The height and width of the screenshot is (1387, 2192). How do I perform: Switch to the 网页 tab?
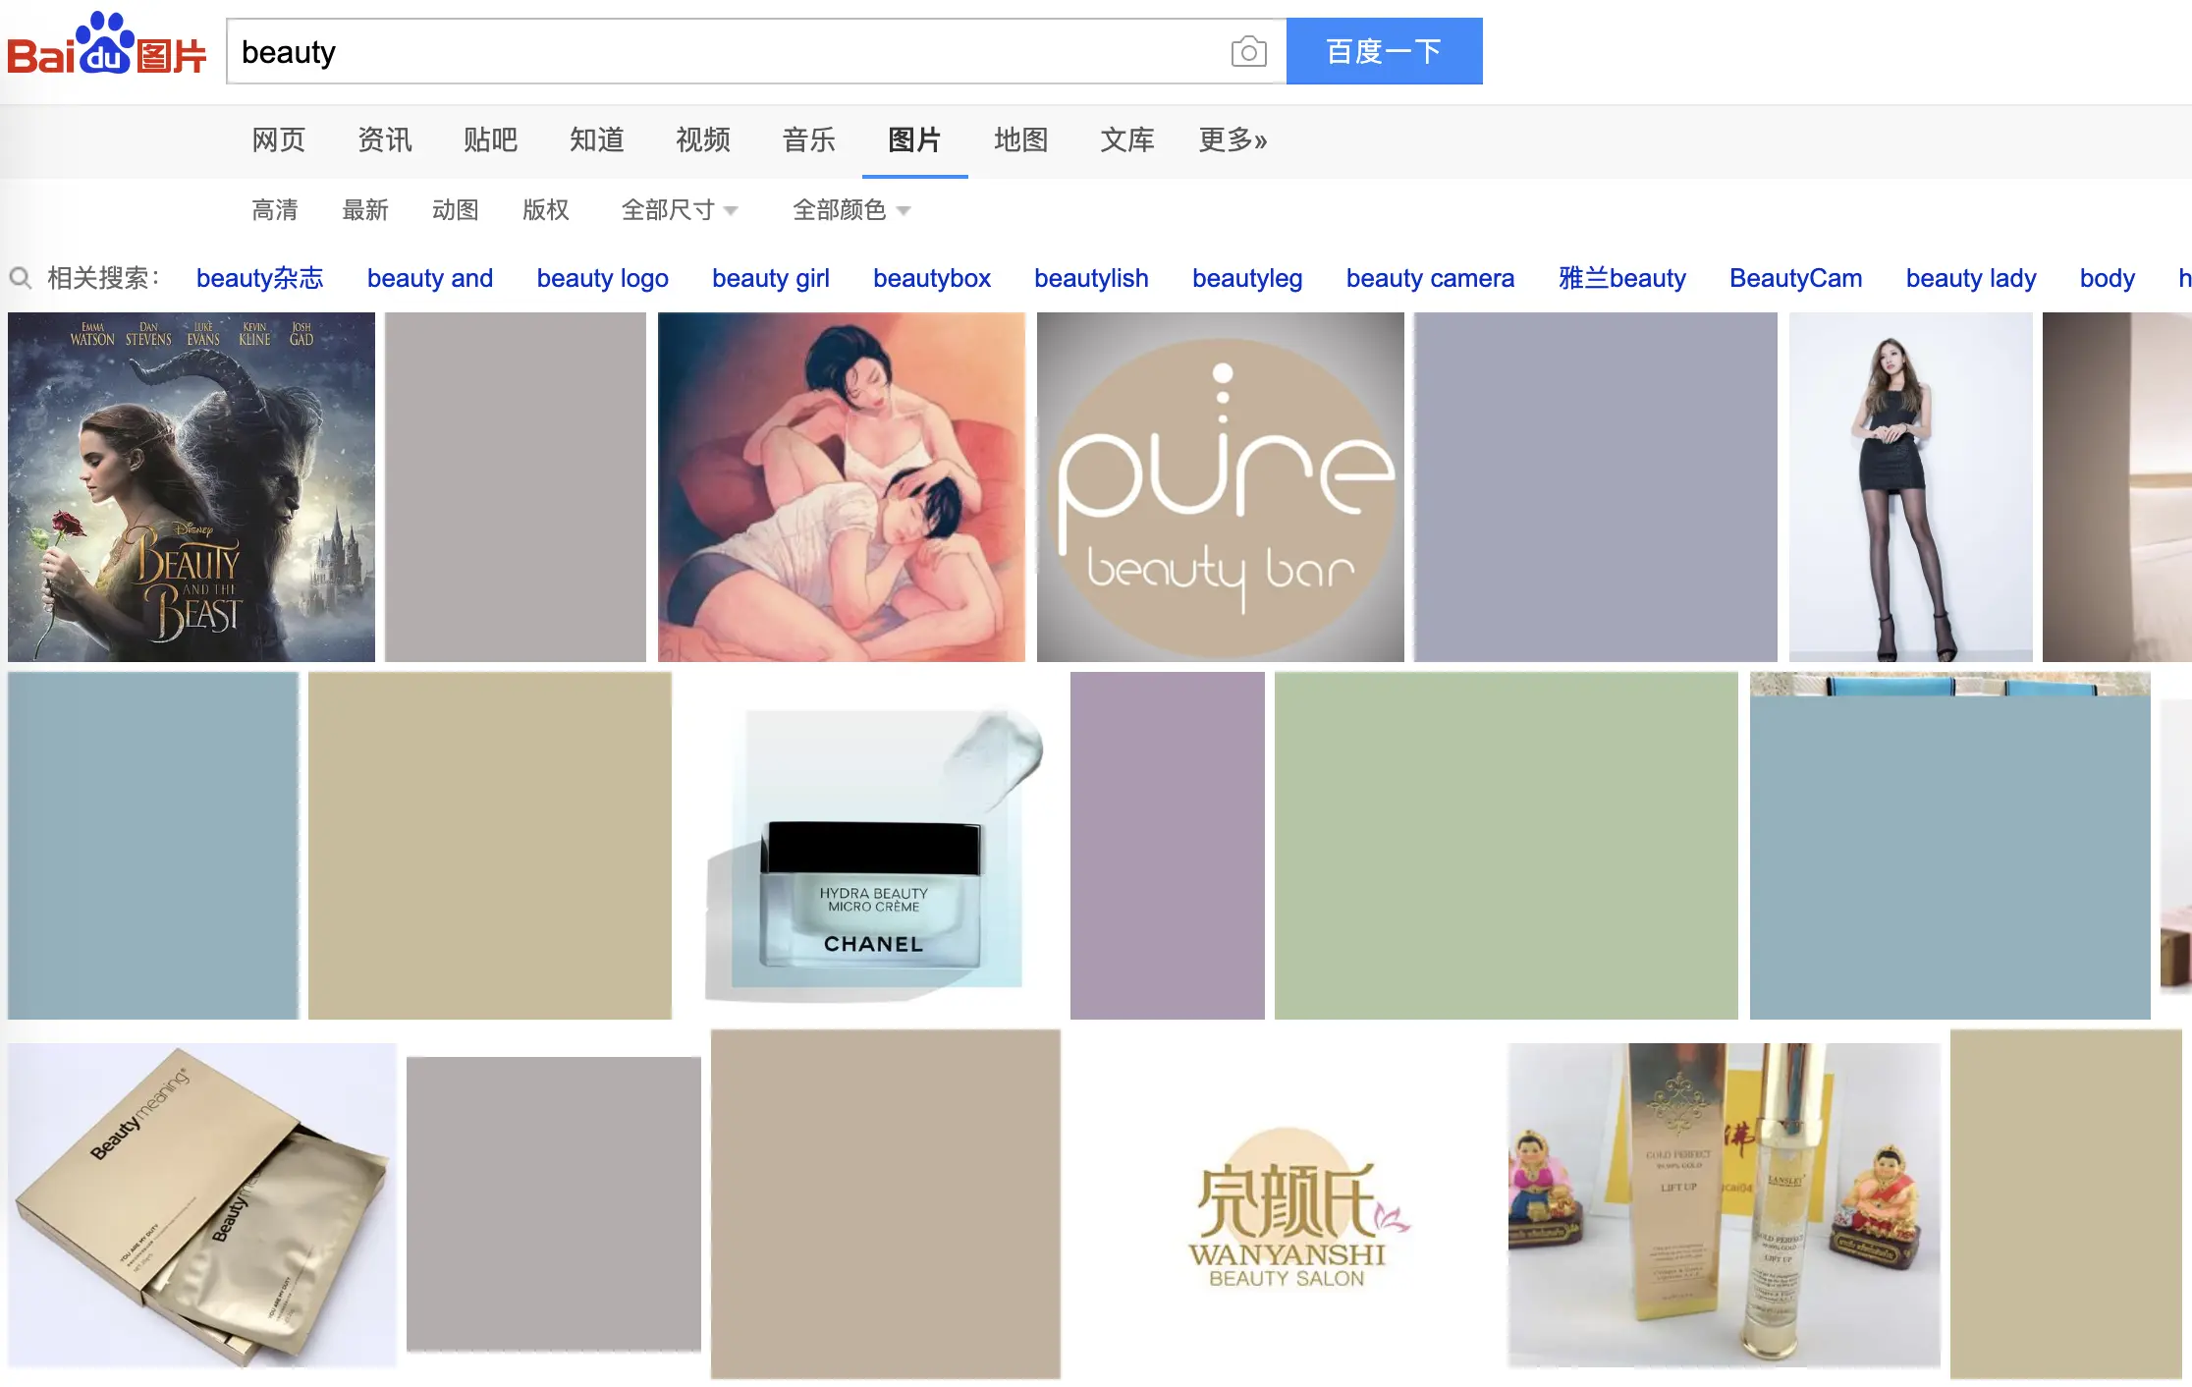(x=278, y=140)
